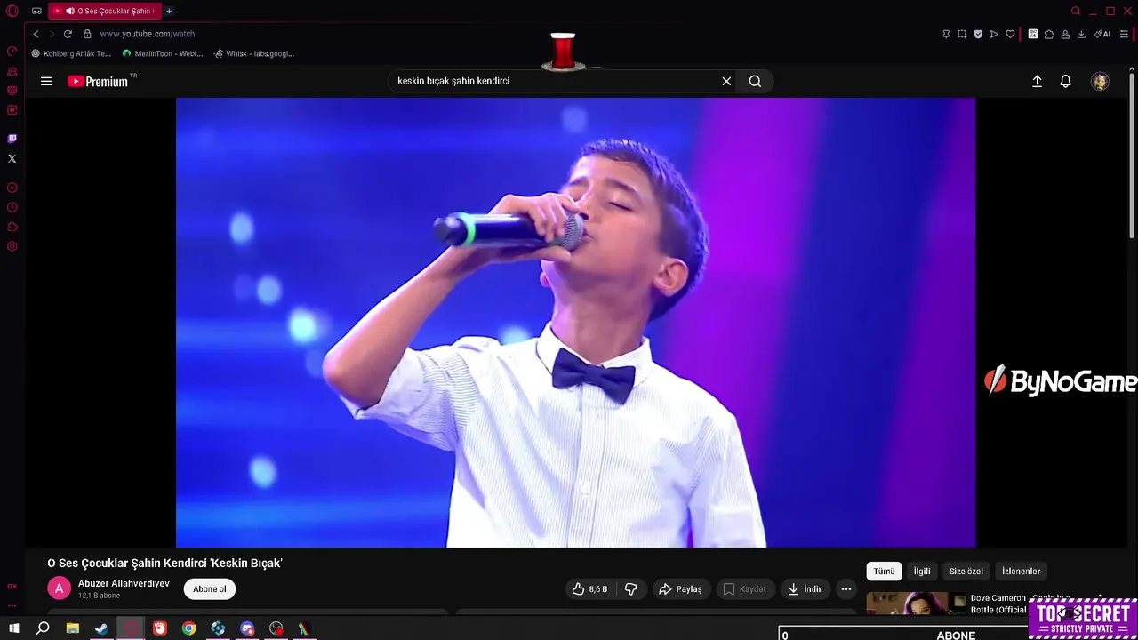Dislike the video with thumbs-down
The width and height of the screenshot is (1138, 640).
tap(630, 588)
